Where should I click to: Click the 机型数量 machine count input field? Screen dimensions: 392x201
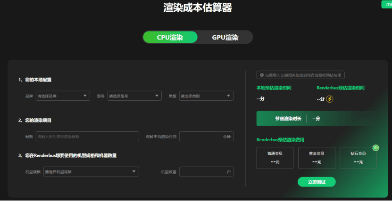click(206, 171)
